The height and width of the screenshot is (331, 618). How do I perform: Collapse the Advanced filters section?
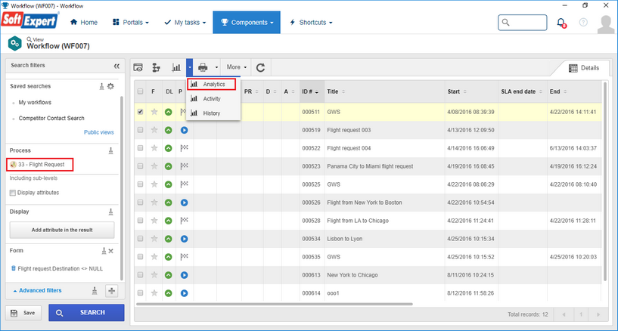click(37, 290)
